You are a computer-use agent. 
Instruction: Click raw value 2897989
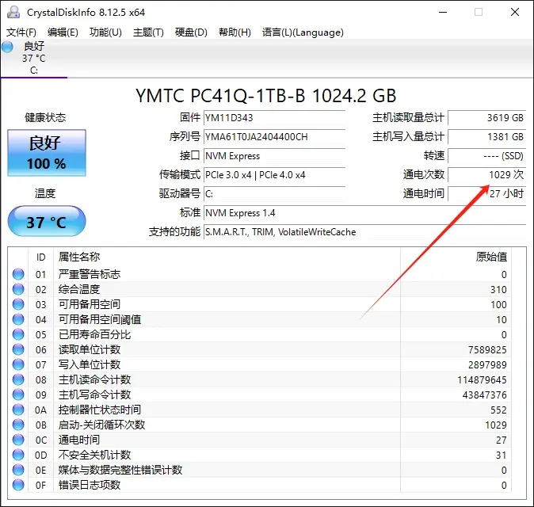[x=487, y=364]
